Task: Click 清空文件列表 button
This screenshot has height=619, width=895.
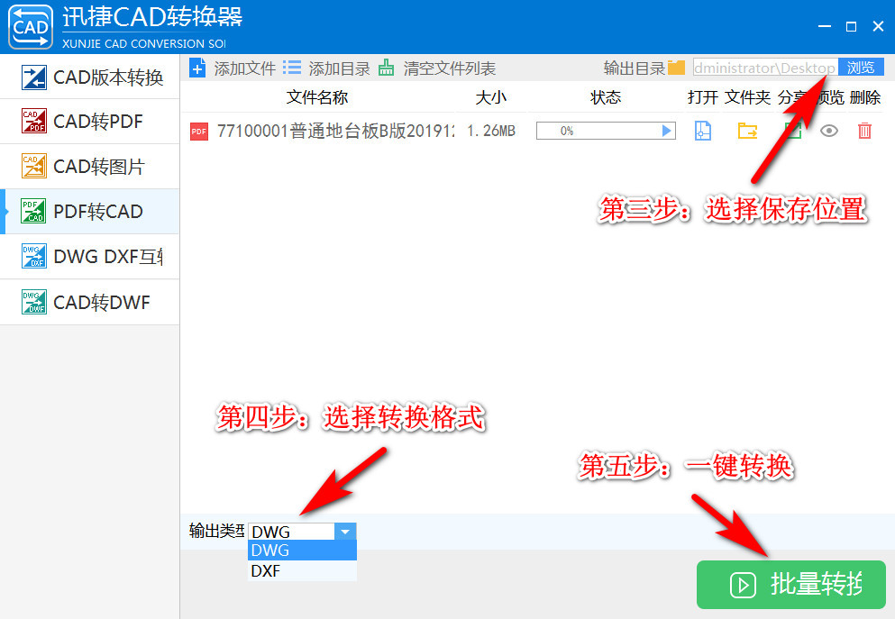Action: 450,68
